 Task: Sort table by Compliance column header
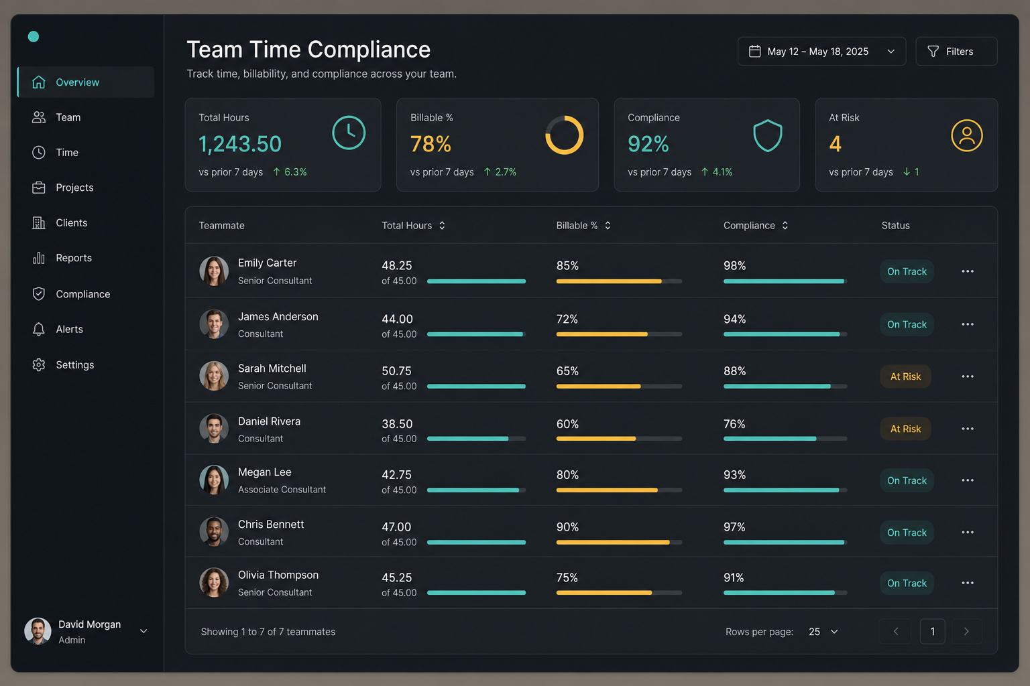coord(756,225)
